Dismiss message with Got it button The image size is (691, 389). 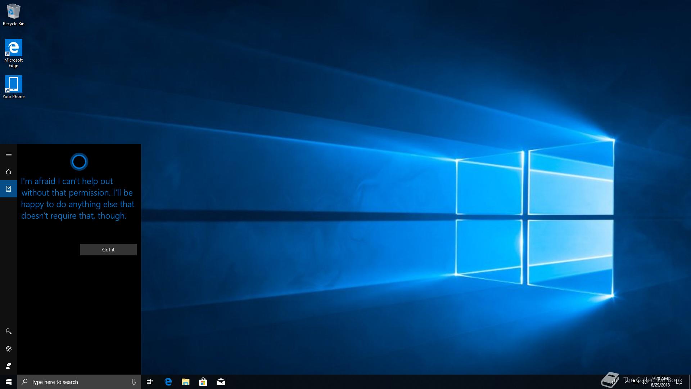(108, 250)
